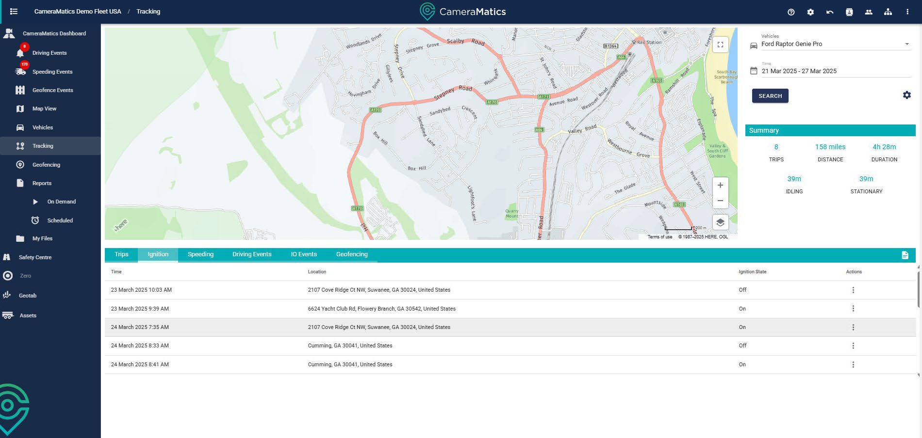Open map layers selector
Viewport: 922px width, 438px height.
[720, 222]
